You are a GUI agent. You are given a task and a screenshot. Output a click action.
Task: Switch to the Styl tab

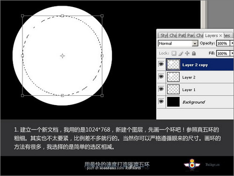pyautogui.click(x=164, y=36)
